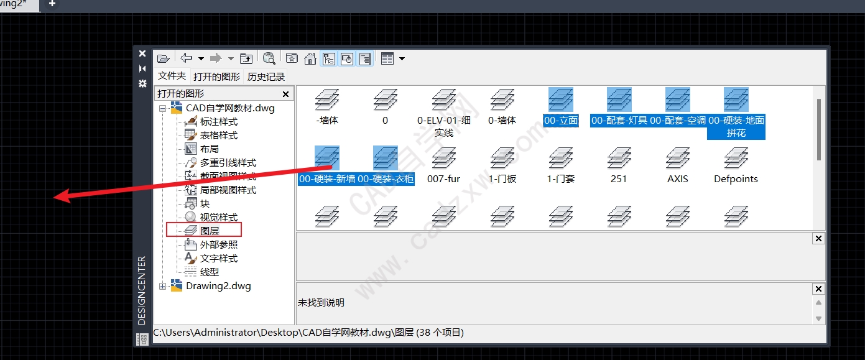This screenshot has width=865, height=360.
Task: Select the -墙体 layer icon
Action: [327, 99]
